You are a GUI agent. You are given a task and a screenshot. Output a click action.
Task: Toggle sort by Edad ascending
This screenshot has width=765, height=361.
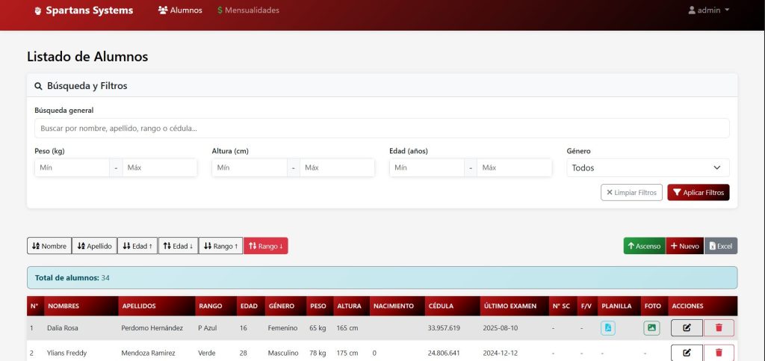(x=137, y=246)
